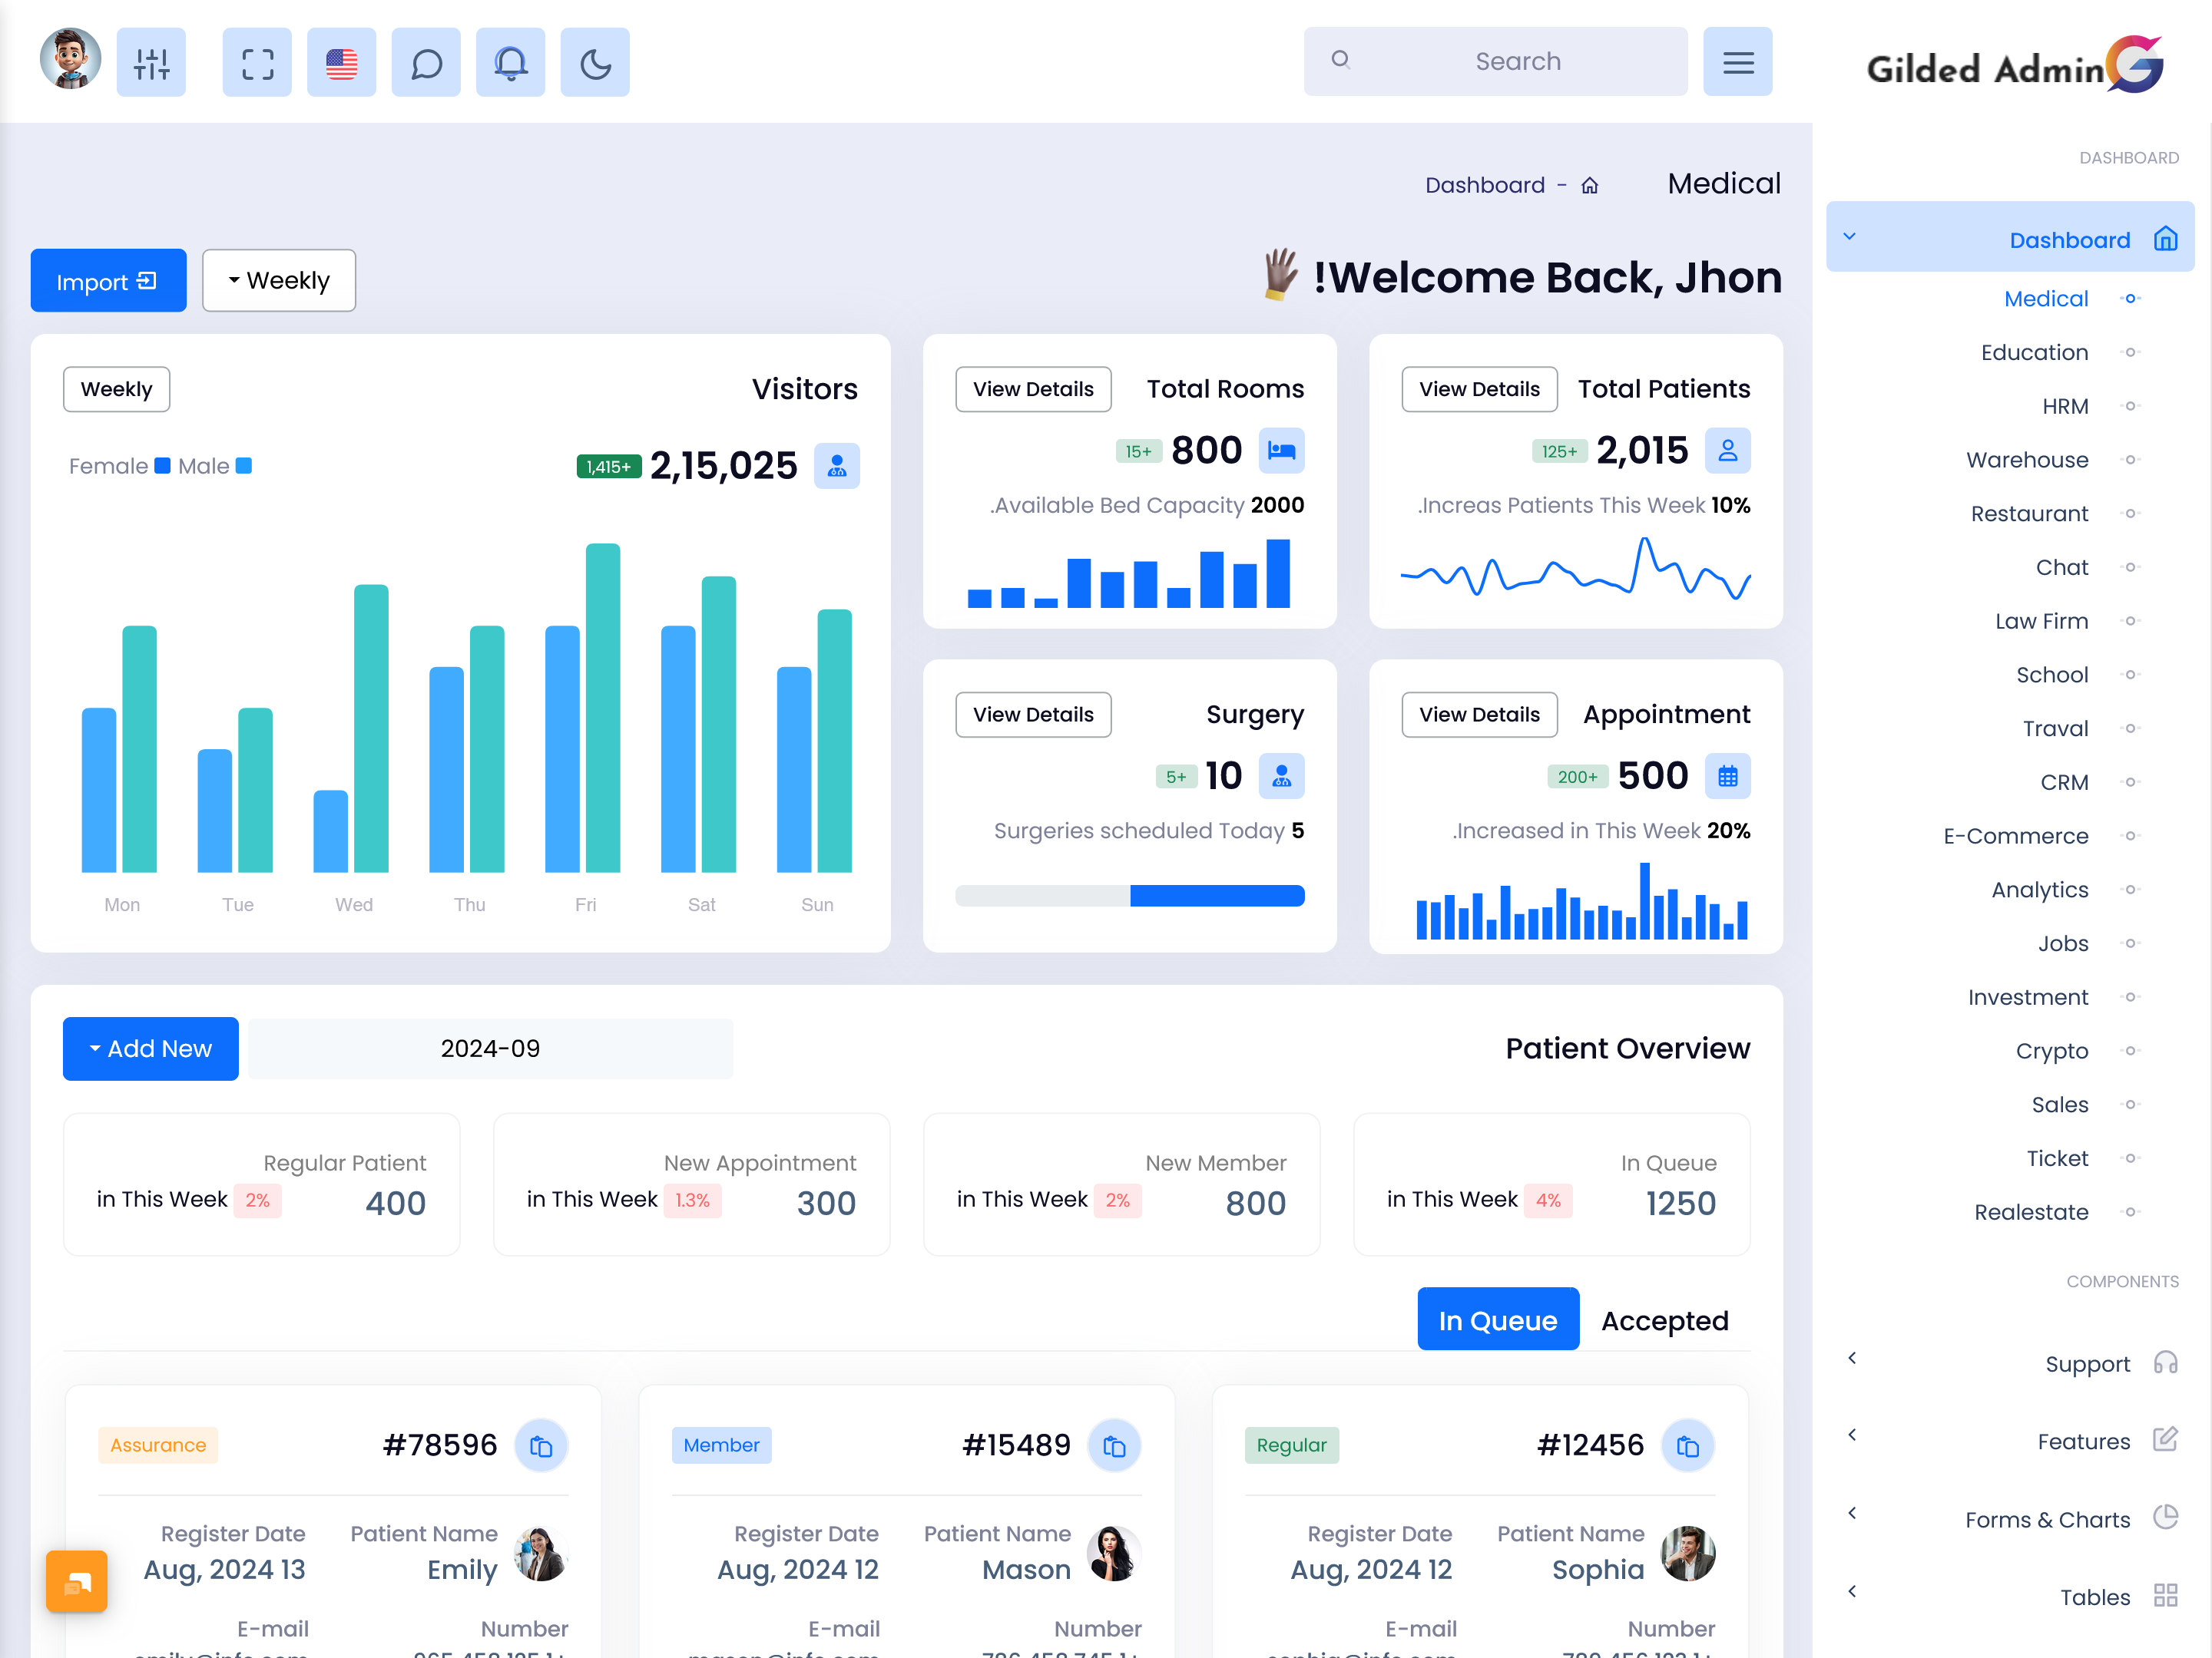Click the Weekly dropdown filter button
Viewport: 2212px width, 1658px height.
277,280
